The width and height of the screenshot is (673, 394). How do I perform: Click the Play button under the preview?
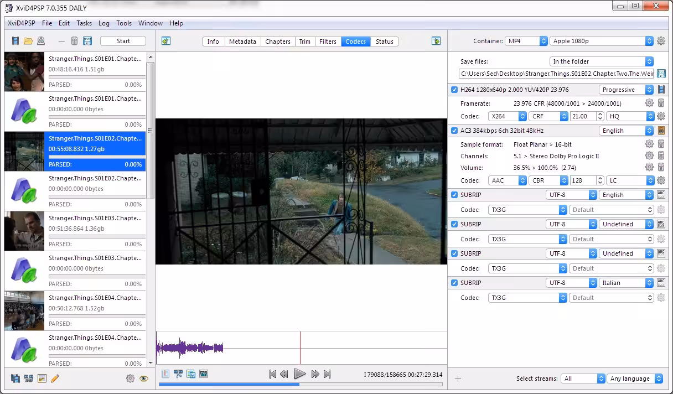pyautogui.click(x=299, y=374)
